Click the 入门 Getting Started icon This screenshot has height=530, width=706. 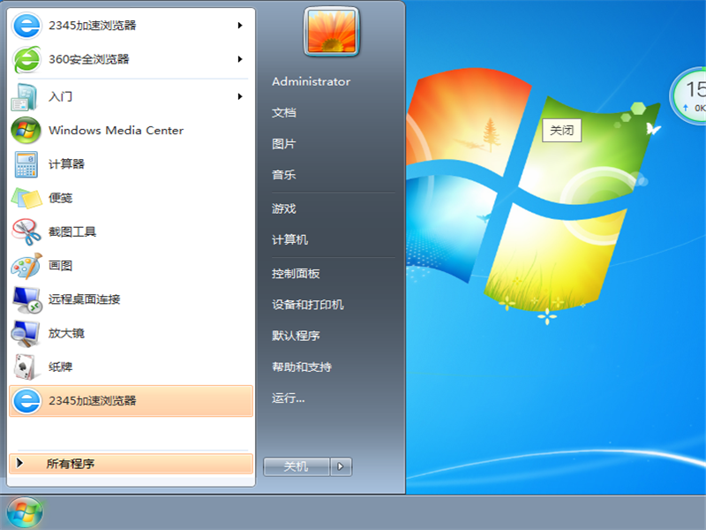click(x=25, y=96)
